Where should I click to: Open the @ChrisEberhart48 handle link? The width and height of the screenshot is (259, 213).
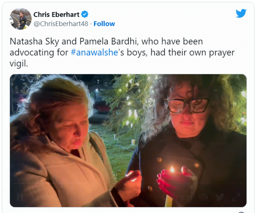coord(61,24)
